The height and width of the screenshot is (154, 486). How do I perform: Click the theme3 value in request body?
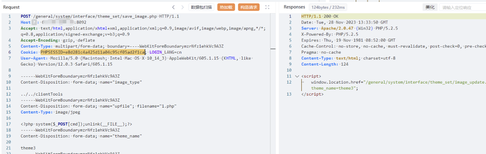point(28,148)
